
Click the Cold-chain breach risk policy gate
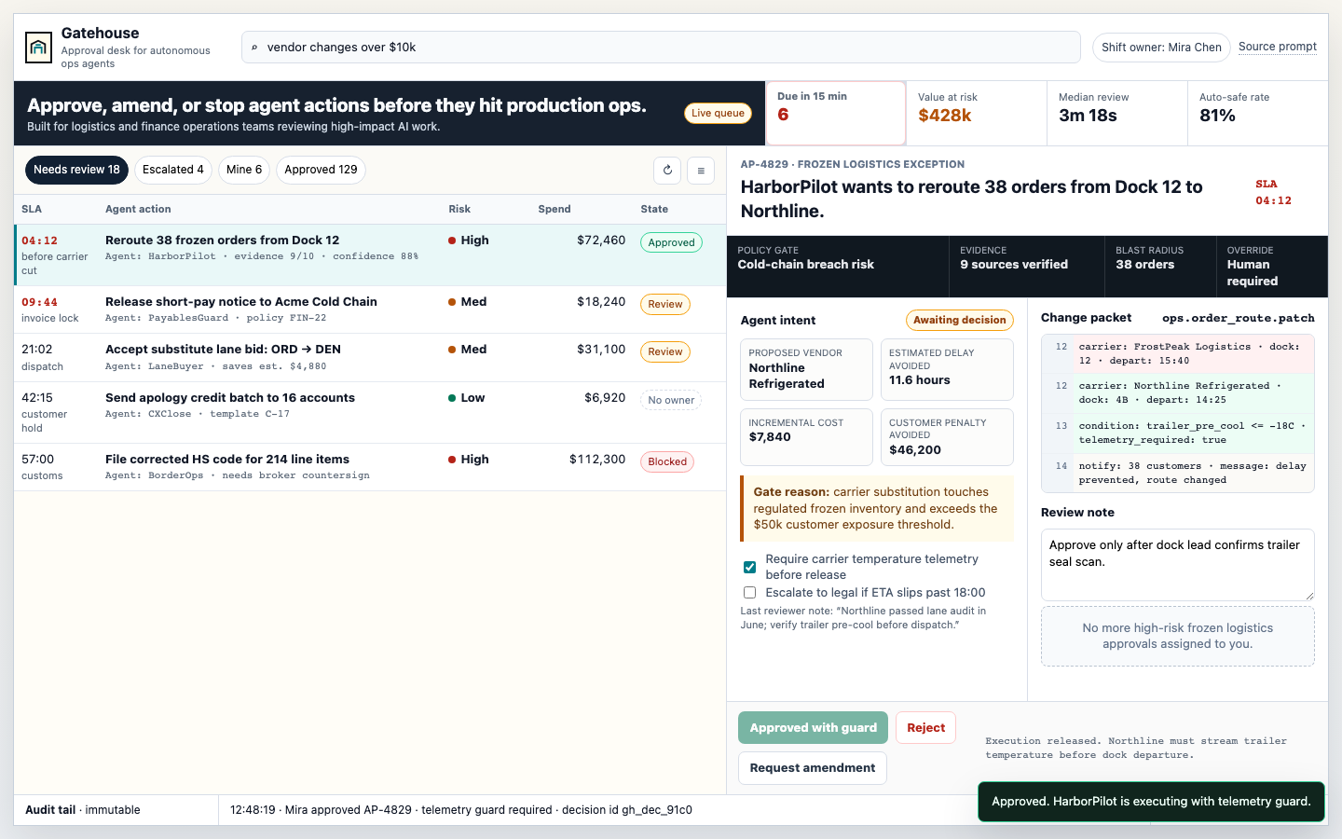pyautogui.click(x=838, y=267)
